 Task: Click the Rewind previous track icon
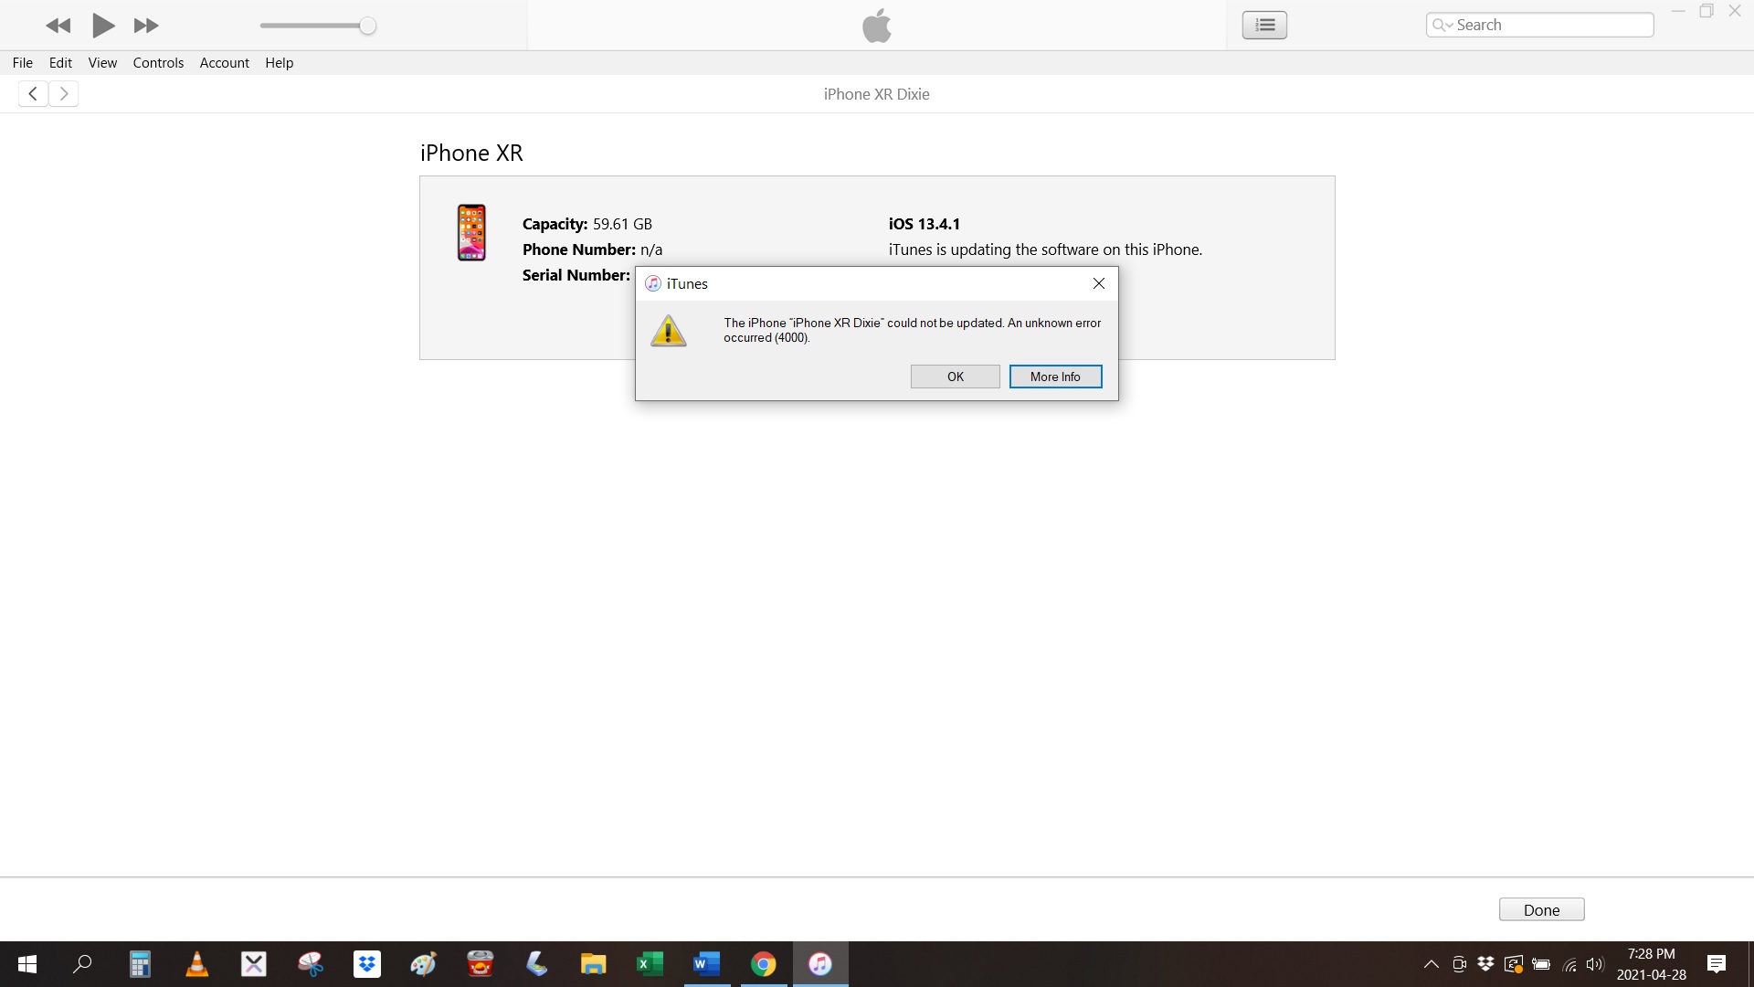click(x=58, y=26)
